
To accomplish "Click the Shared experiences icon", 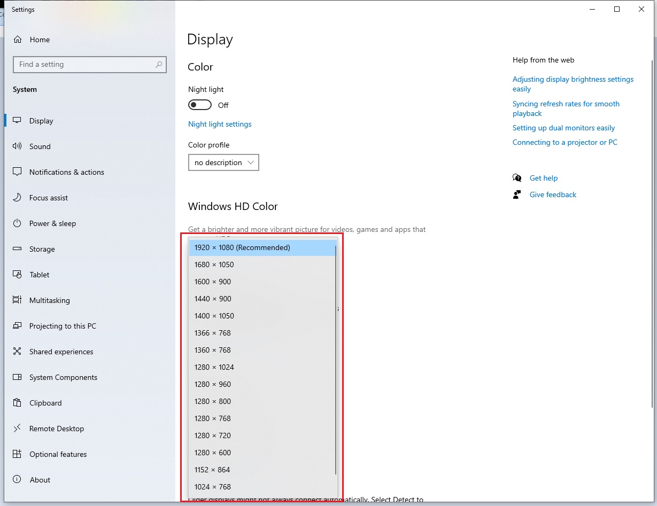I will pyautogui.click(x=18, y=352).
